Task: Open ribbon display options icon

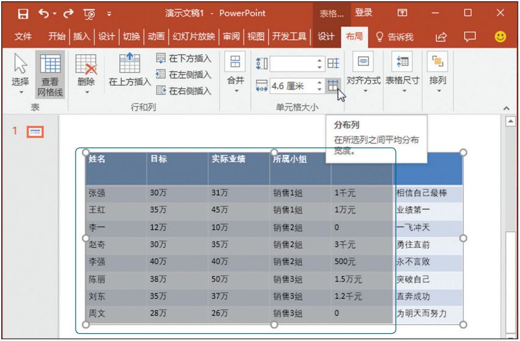Action: 402,13
